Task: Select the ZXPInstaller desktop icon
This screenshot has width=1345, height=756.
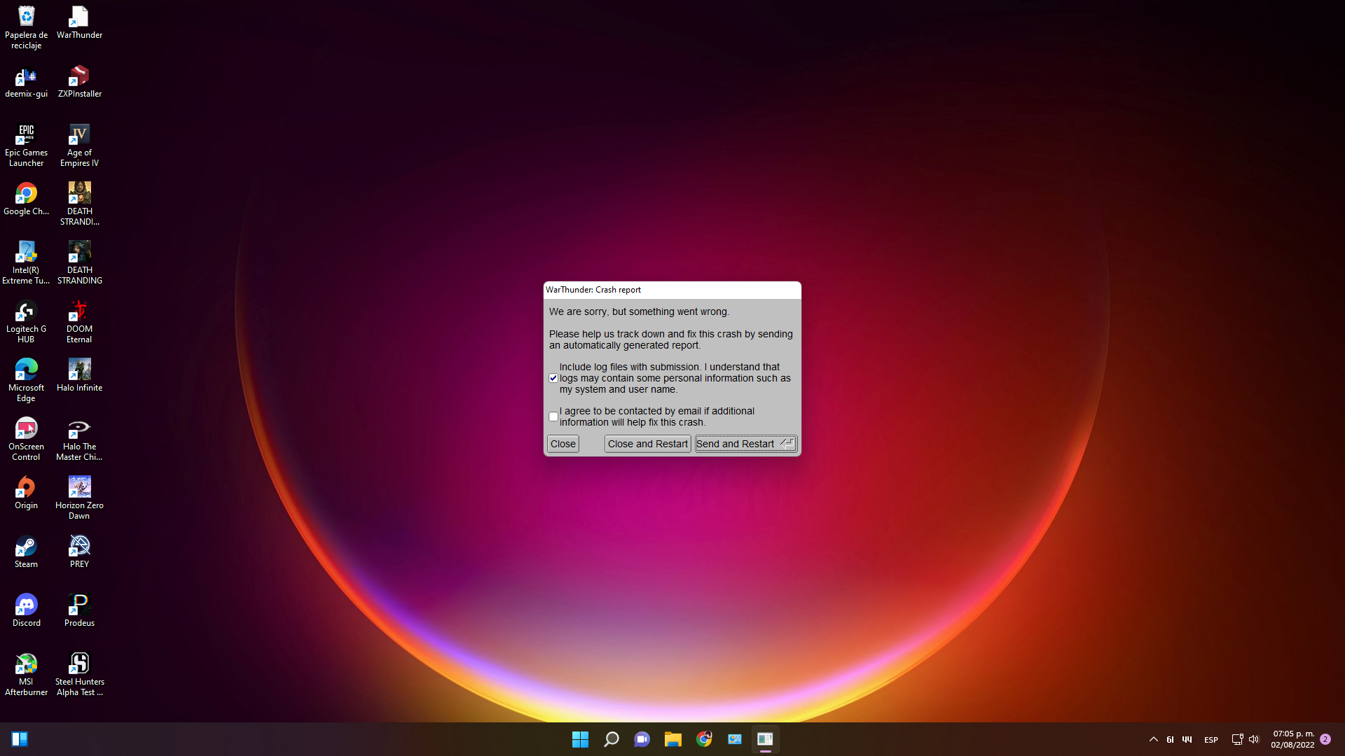Action: (79, 82)
